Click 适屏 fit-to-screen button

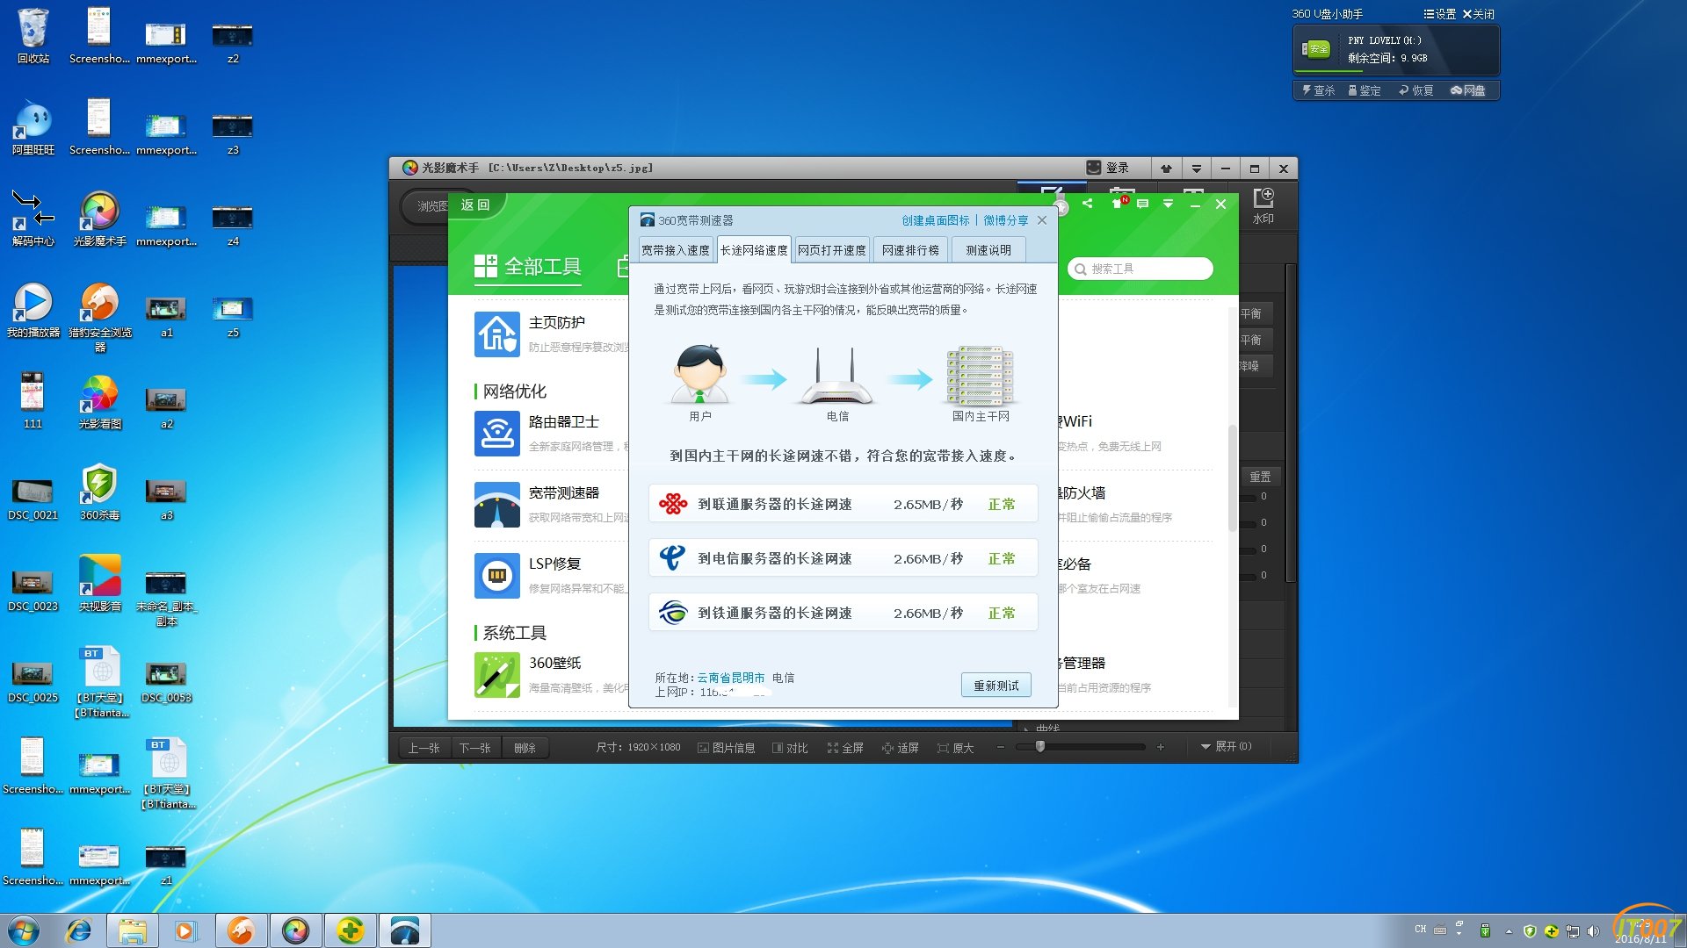(901, 748)
